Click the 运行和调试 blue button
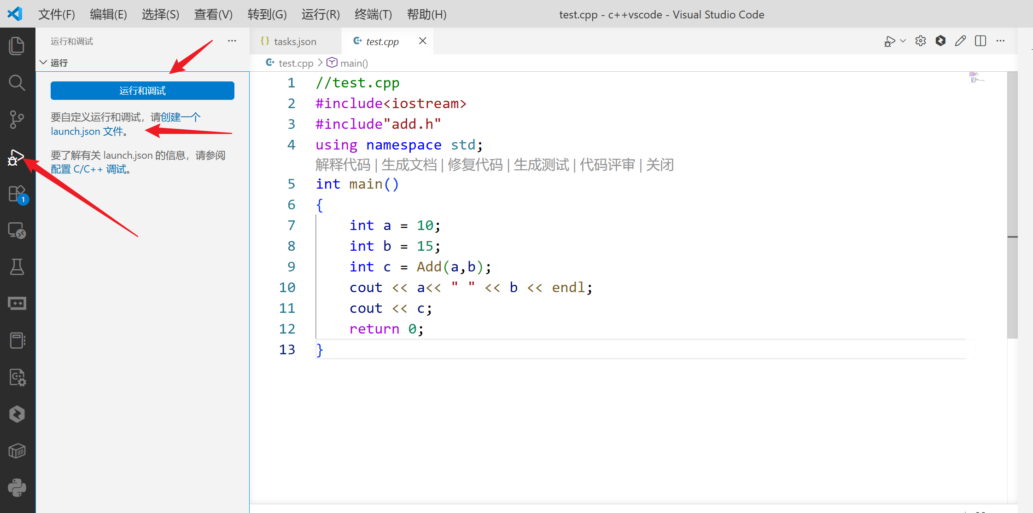 pyautogui.click(x=142, y=91)
